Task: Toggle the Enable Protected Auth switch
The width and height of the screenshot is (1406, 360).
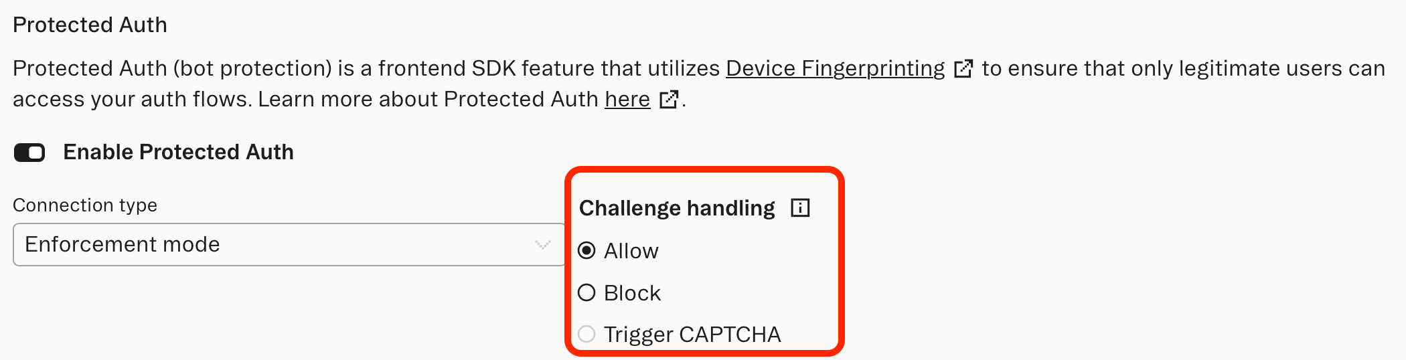Action: 29,153
